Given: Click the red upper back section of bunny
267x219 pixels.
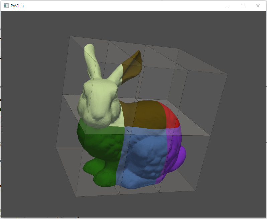Looking at the screenshot, I should tap(171, 117).
